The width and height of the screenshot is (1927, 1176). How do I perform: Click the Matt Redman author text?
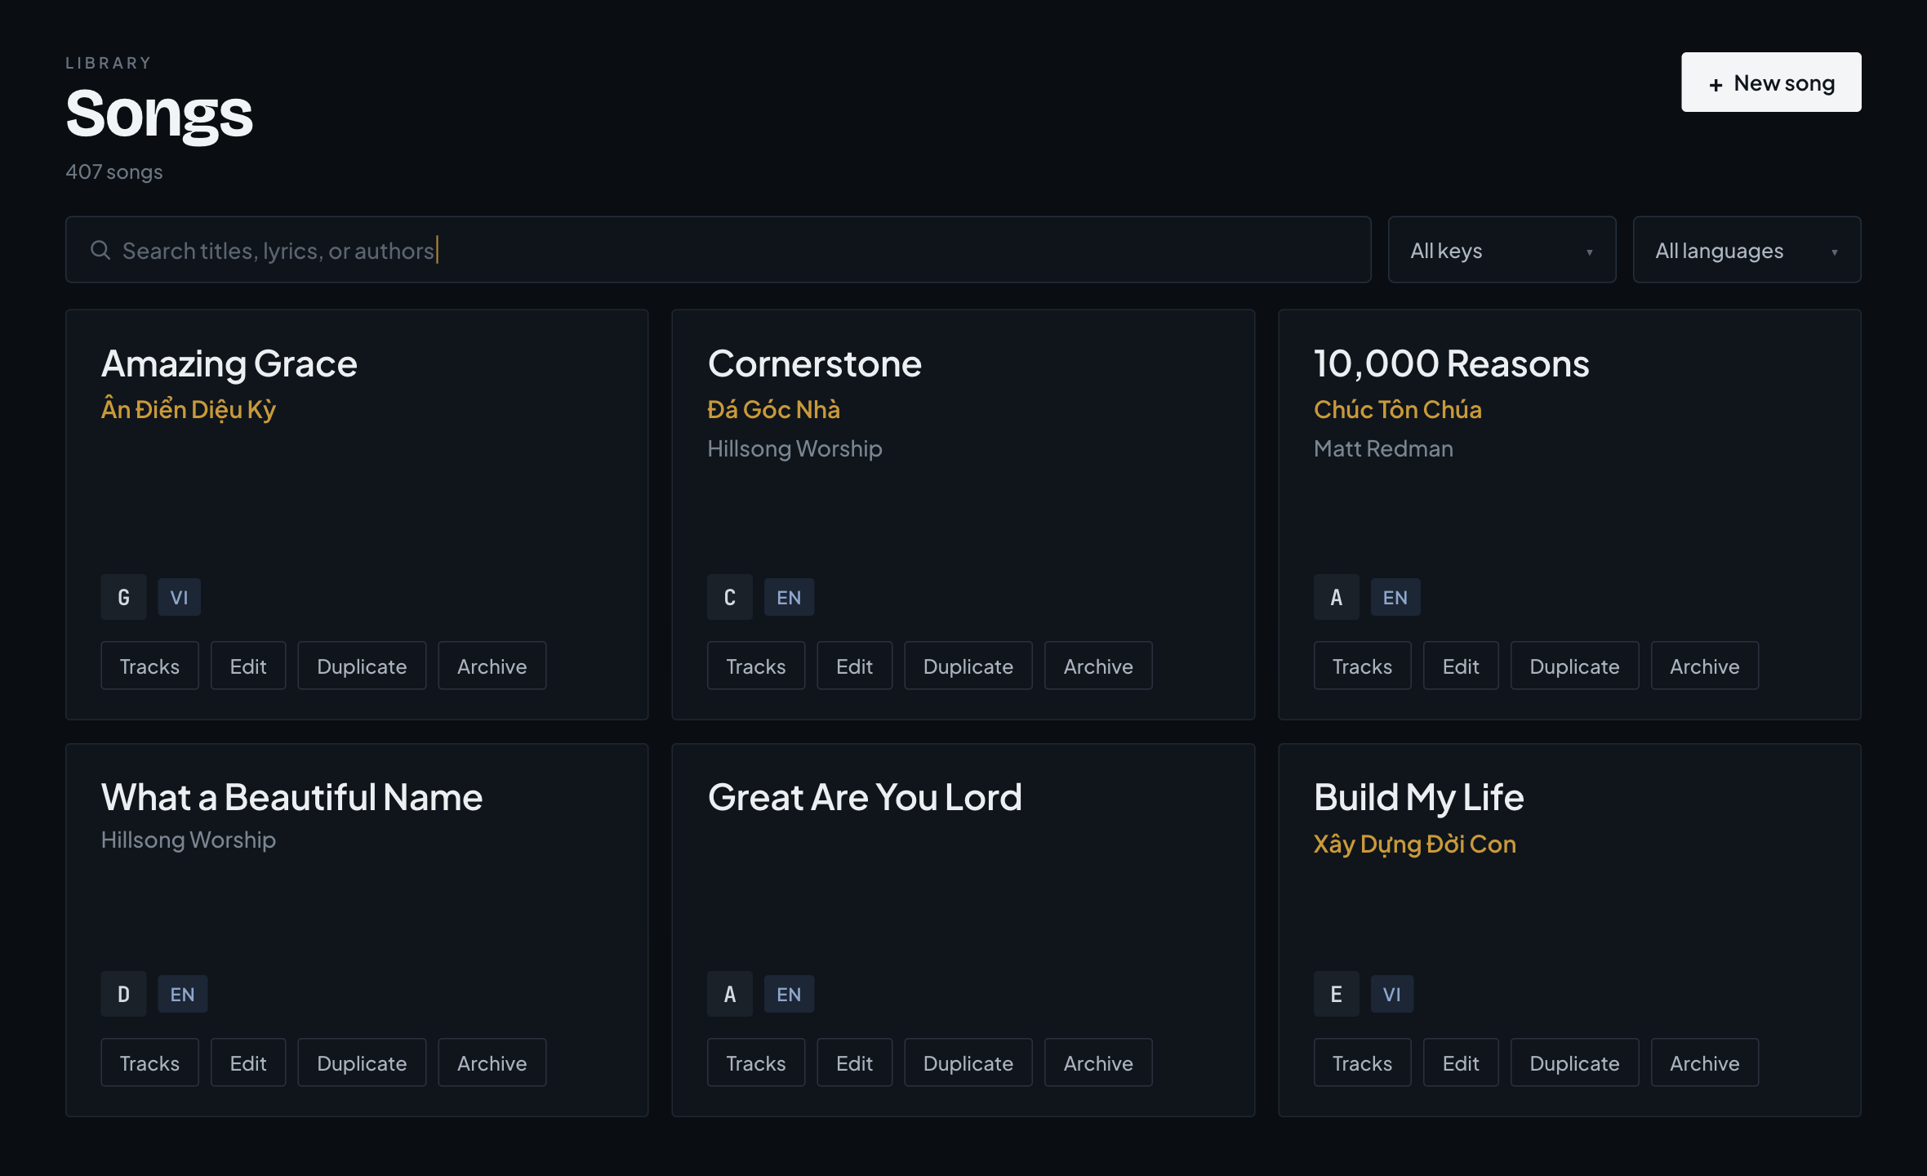[x=1383, y=448]
